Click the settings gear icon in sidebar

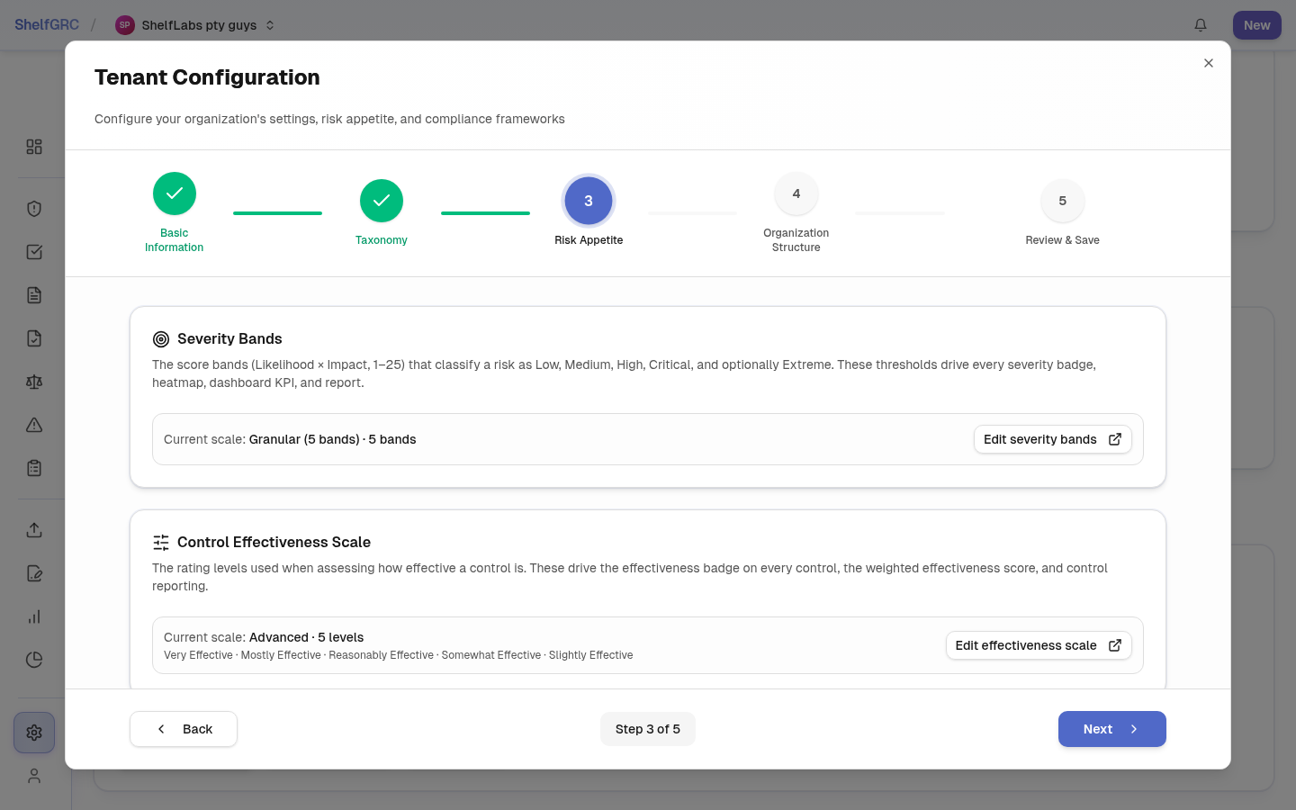34,733
